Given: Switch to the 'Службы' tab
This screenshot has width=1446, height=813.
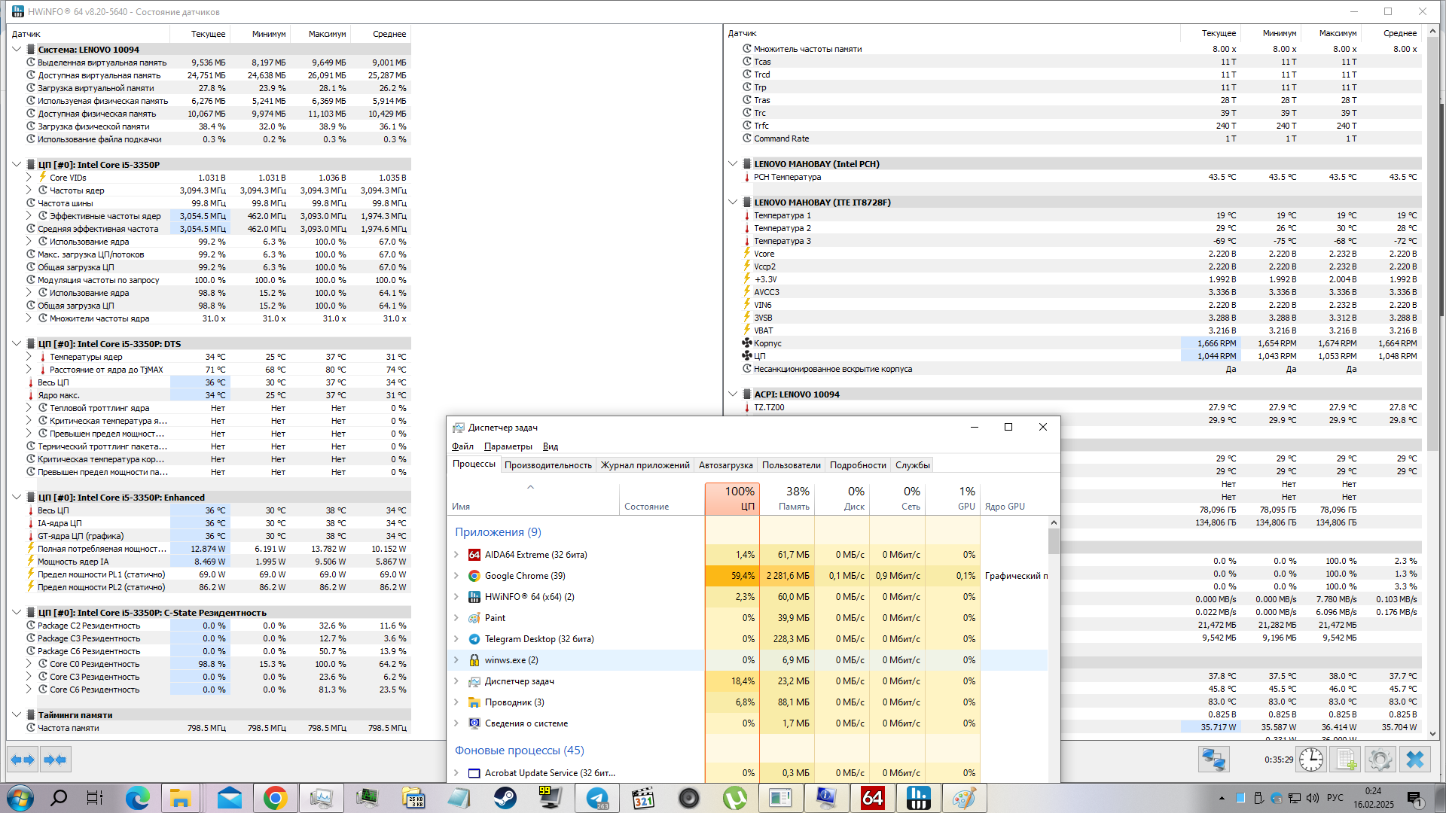Looking at the screenshot, I should [913, 465].
